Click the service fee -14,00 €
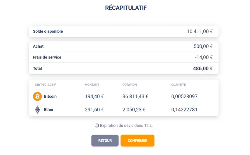The width and height of the screenshot is (250, 155). click(204, 57)
